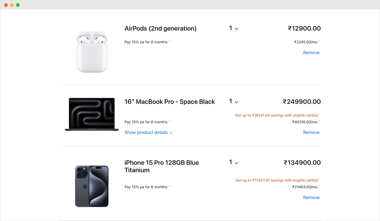Open the iPhone 15 Pro quantity dropdown
Viewport: 380px width, 221px height.
[233, 163]
